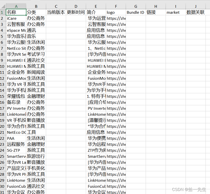Select the logo URL cell in row 16
Image resolution: width=210 pixels, height=194 pixels.
pyautogui.click(x=116, y=102)
